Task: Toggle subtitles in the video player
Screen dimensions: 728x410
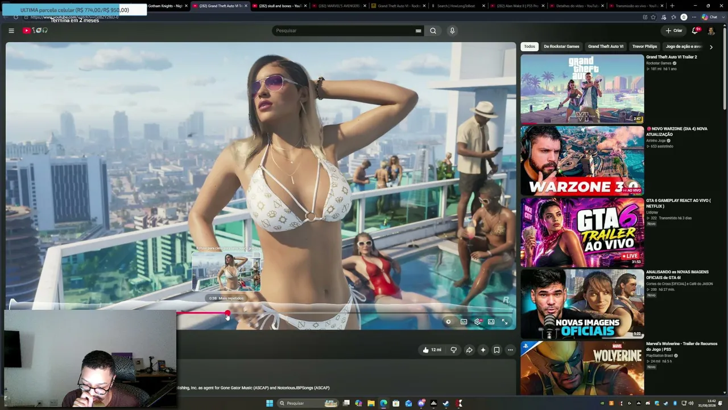Action: click(464, 322)
